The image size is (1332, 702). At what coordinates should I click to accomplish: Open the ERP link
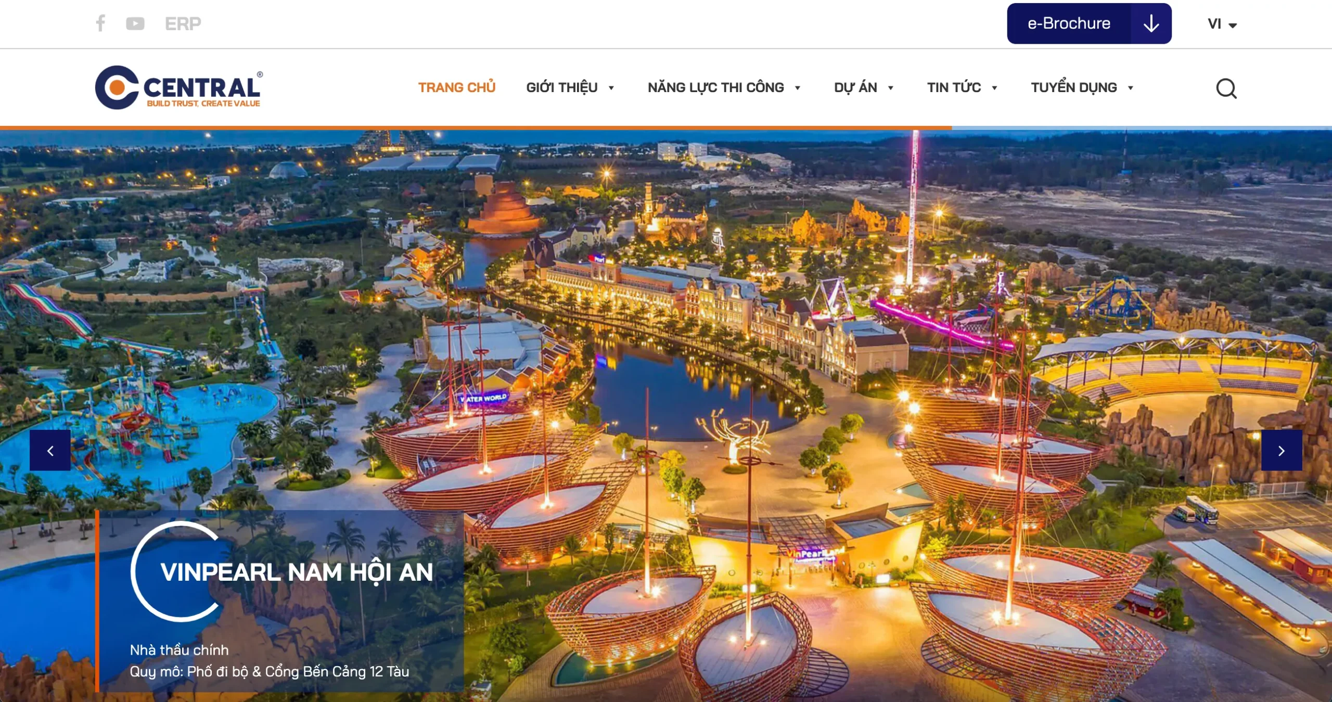(183, 23)
